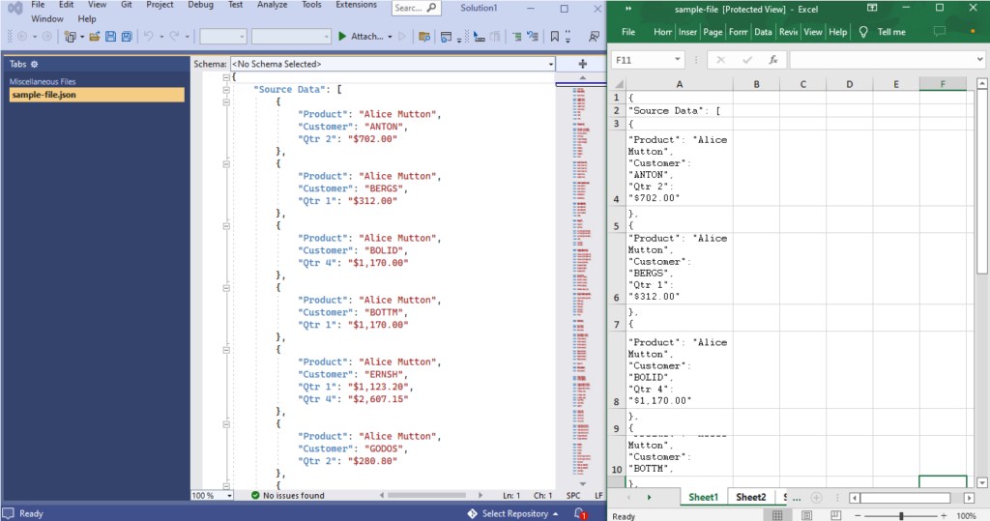
Task: Click the Redo arrow in the Visual Studio toolbar
Action: coord(174,37)
